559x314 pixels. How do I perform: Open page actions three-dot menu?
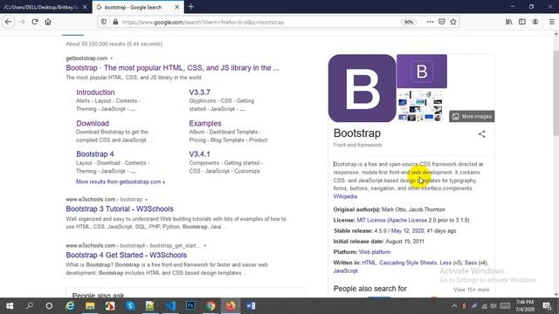(x=431, y=22)
